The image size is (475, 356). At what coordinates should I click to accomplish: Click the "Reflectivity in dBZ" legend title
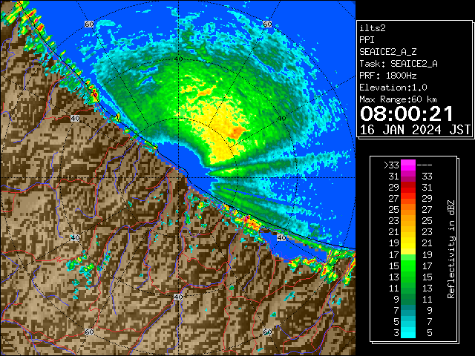451,249
